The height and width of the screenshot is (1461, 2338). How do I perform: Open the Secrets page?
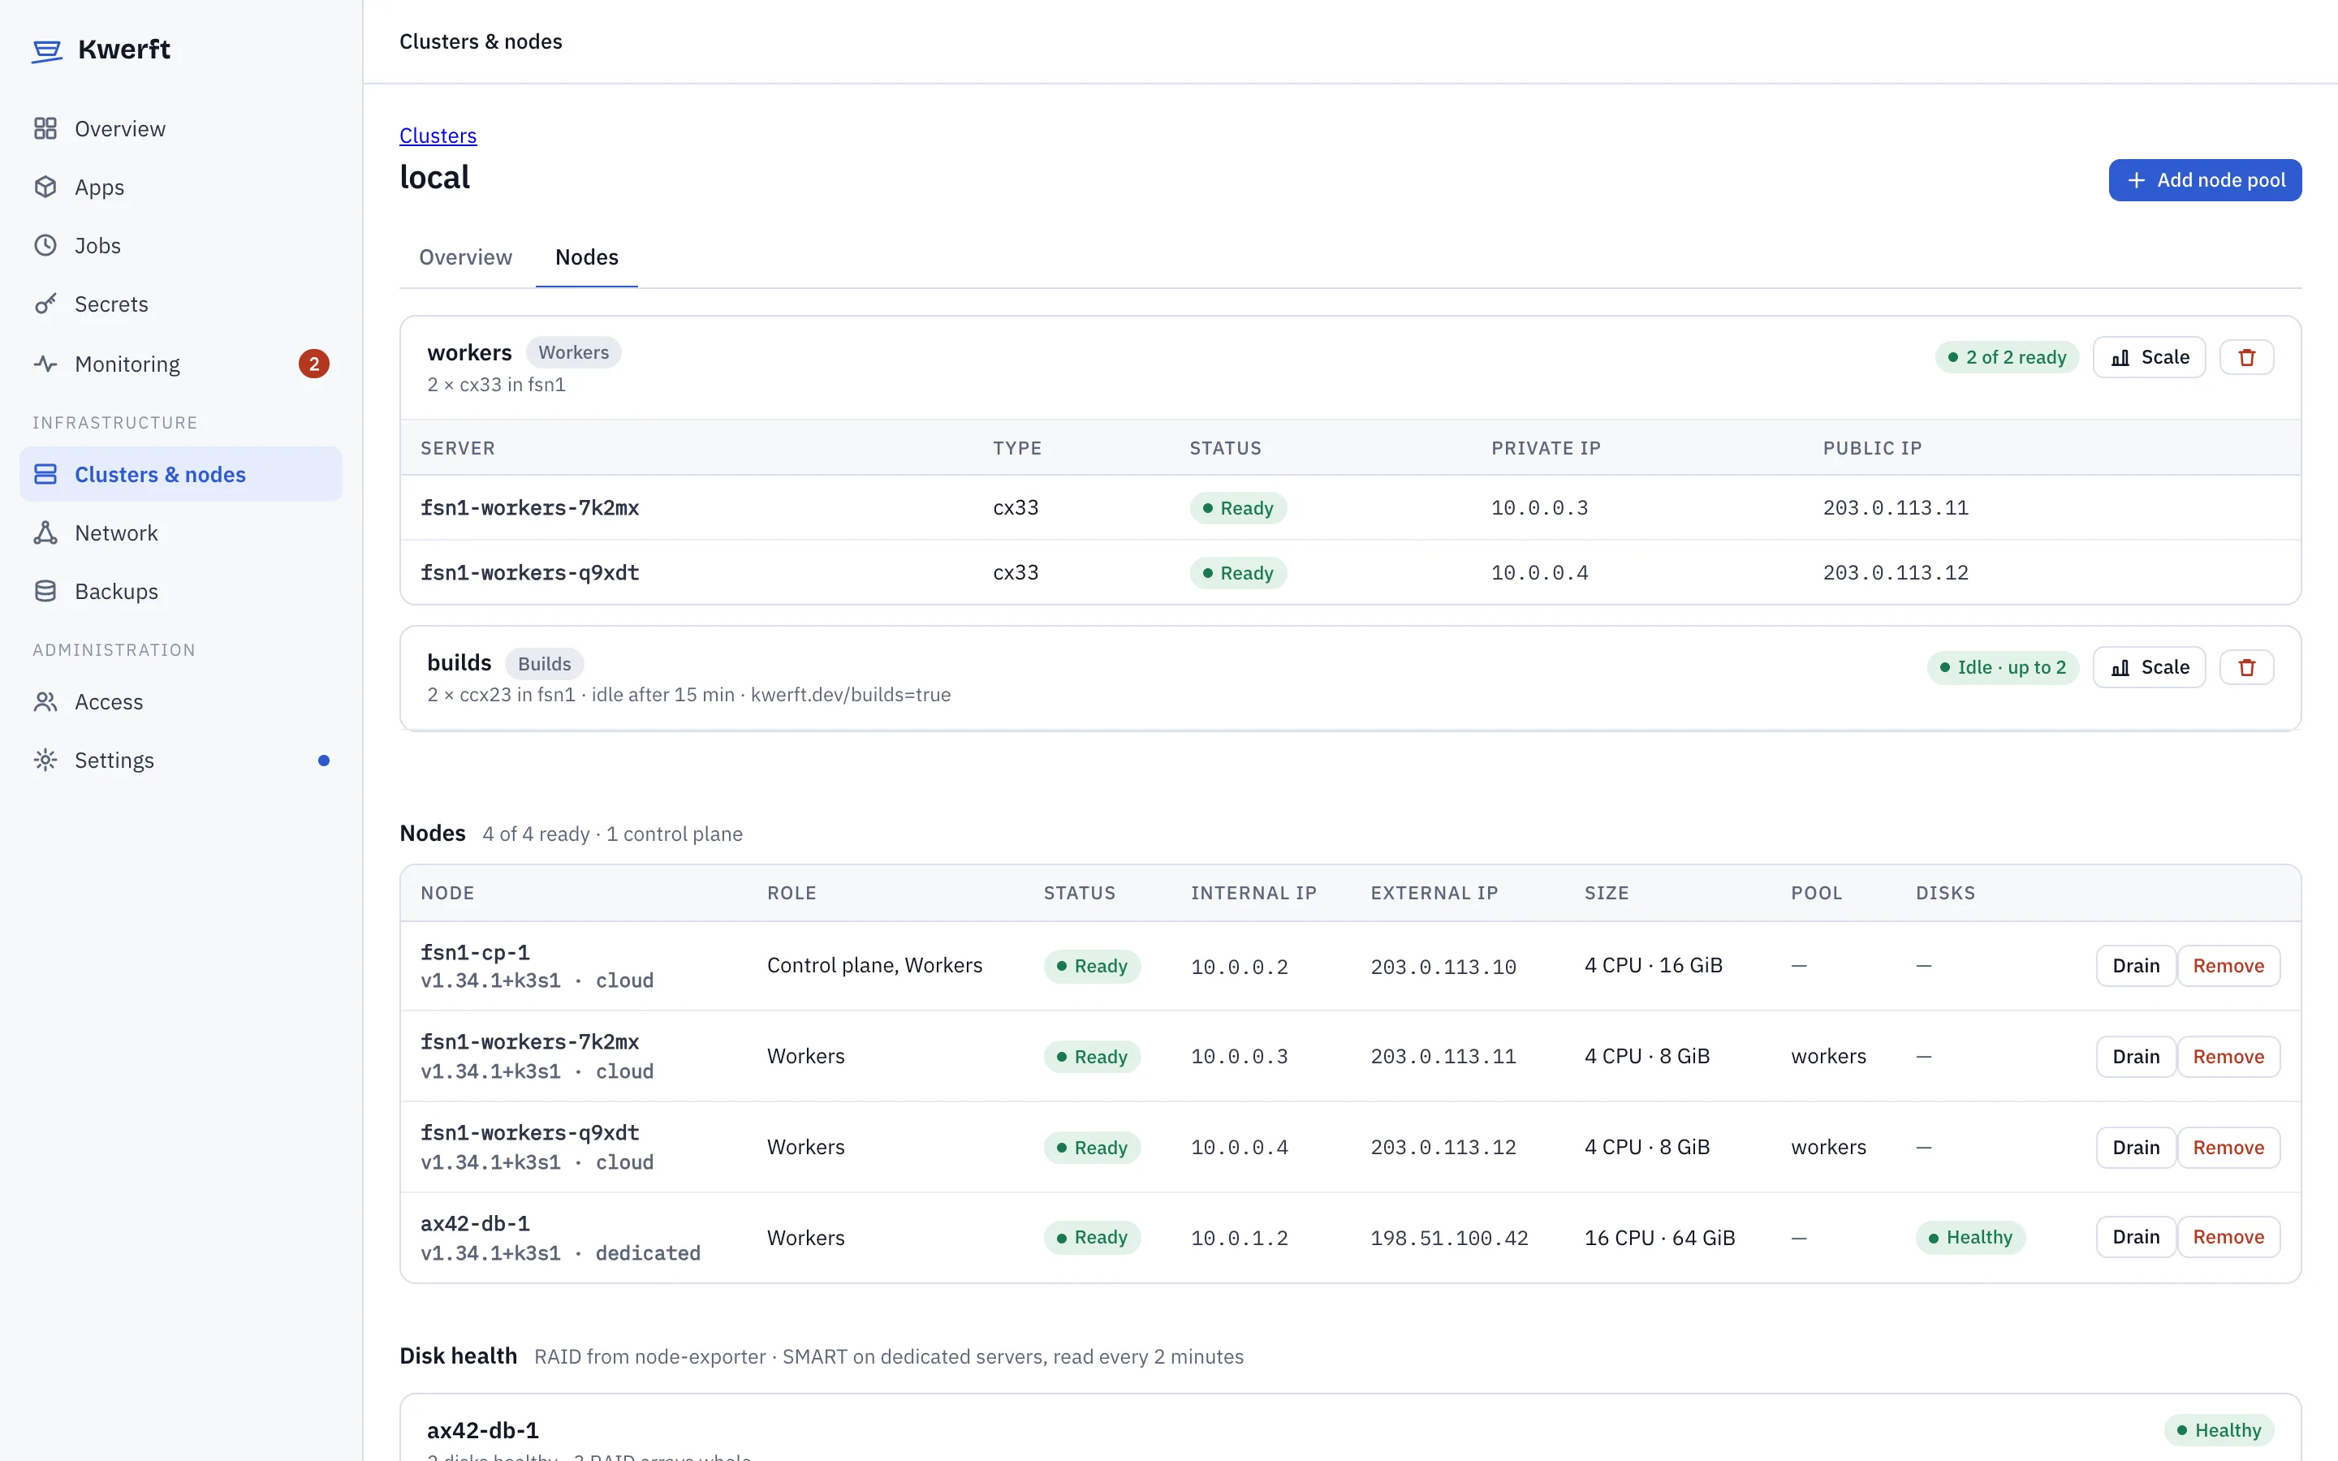point(181,304)
